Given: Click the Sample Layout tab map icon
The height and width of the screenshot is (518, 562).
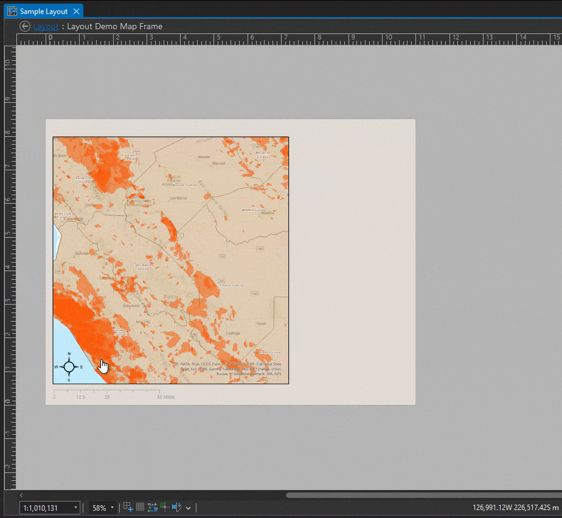Looking at the screenshot, I should tap(12, 10).
